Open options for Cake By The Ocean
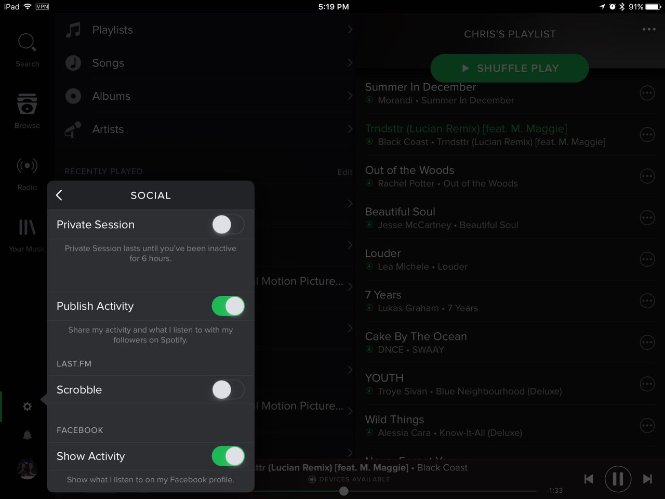The image size is (665, 499). pos(647,343)
